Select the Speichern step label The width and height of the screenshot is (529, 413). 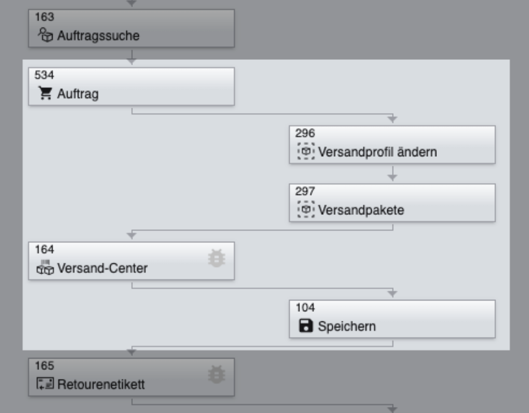(x=347, y=327)
